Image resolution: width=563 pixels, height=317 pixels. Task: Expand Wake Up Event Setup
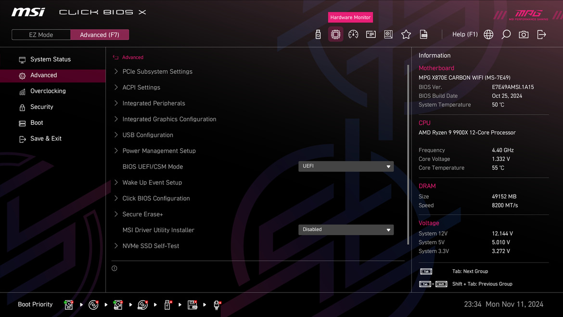pos(152,182)
